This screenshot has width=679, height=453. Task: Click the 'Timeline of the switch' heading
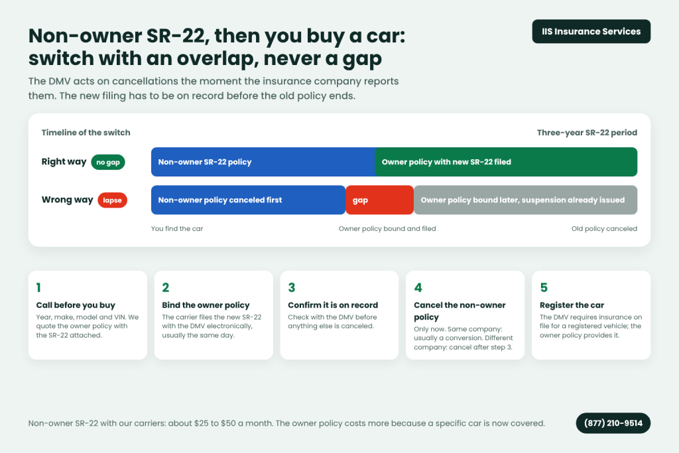[86, 133]
